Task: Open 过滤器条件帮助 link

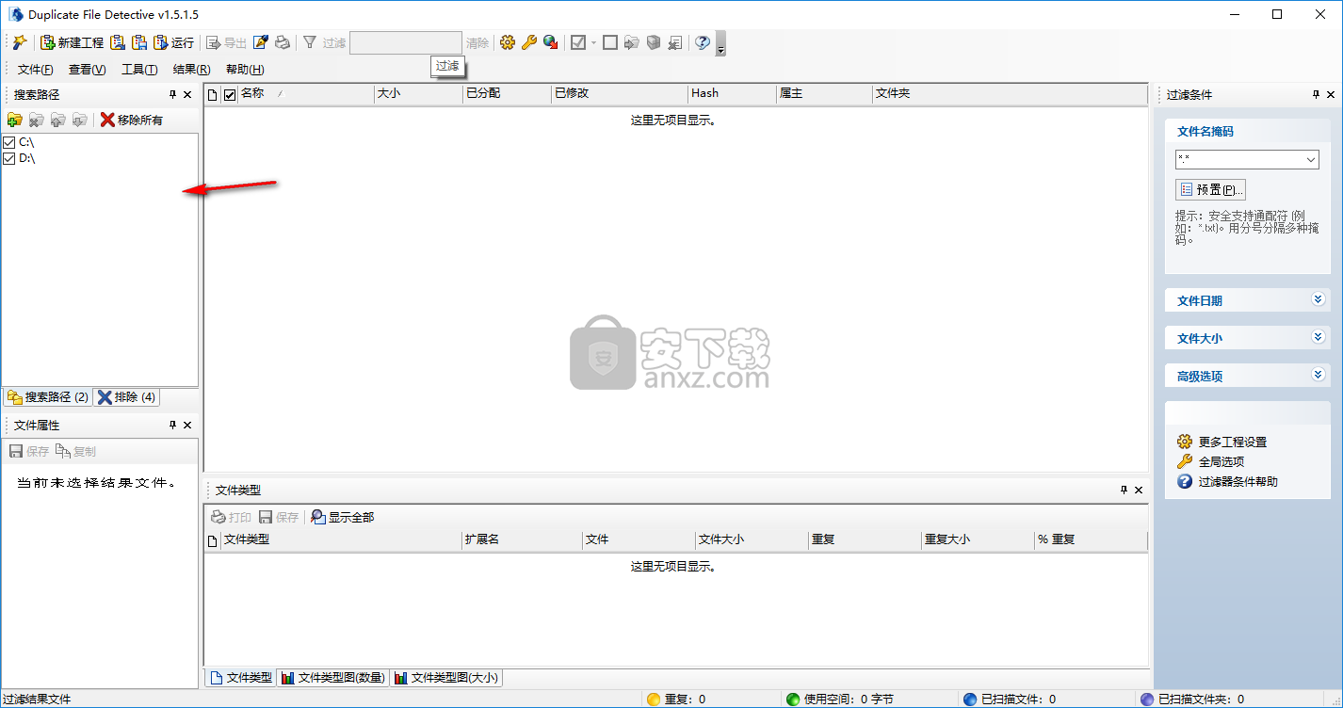Action: point(1238,481)
